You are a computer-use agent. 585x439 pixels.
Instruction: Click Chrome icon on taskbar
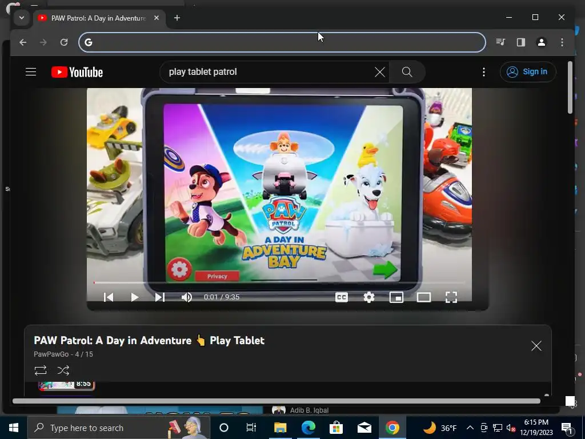tap(392, 428)
